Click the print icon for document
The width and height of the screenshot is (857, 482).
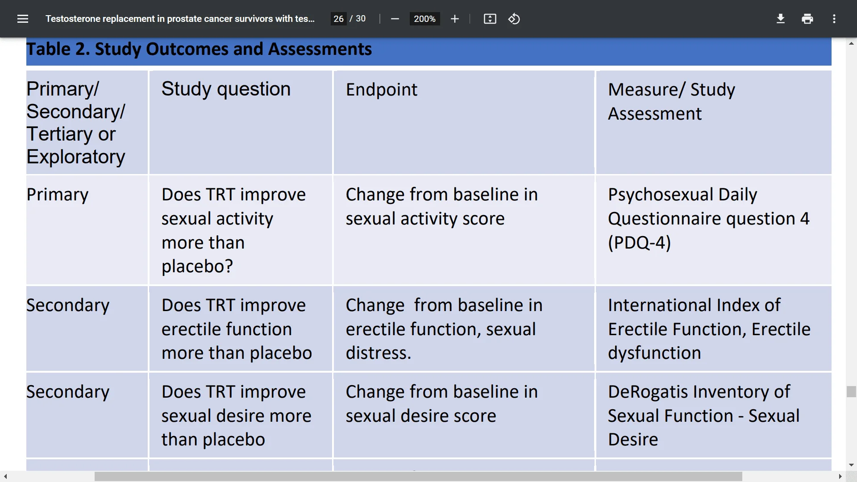pos(807,18)
